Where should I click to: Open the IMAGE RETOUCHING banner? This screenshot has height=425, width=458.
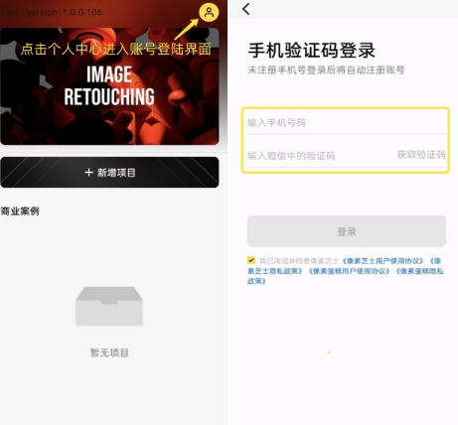pos(109,86)
